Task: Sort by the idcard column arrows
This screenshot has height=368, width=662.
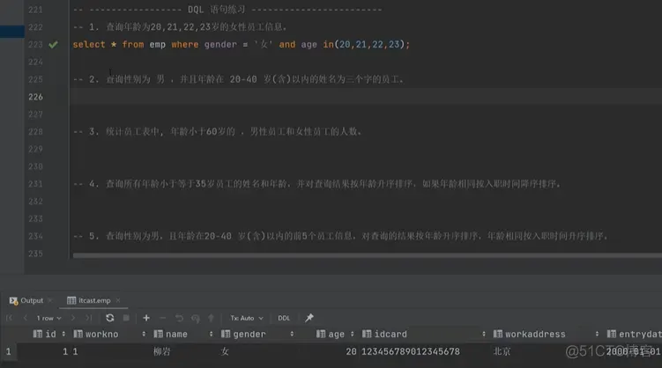Action: [483, 334]
